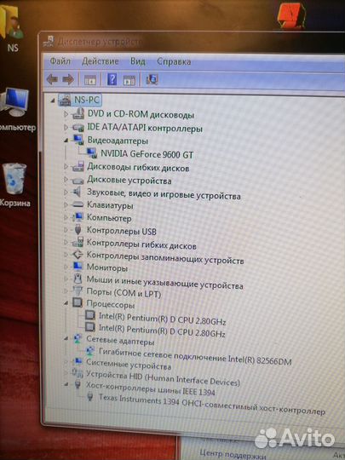Open the Справка menu
The width and height of the screenshot is (345, 460).
(174, 61)
